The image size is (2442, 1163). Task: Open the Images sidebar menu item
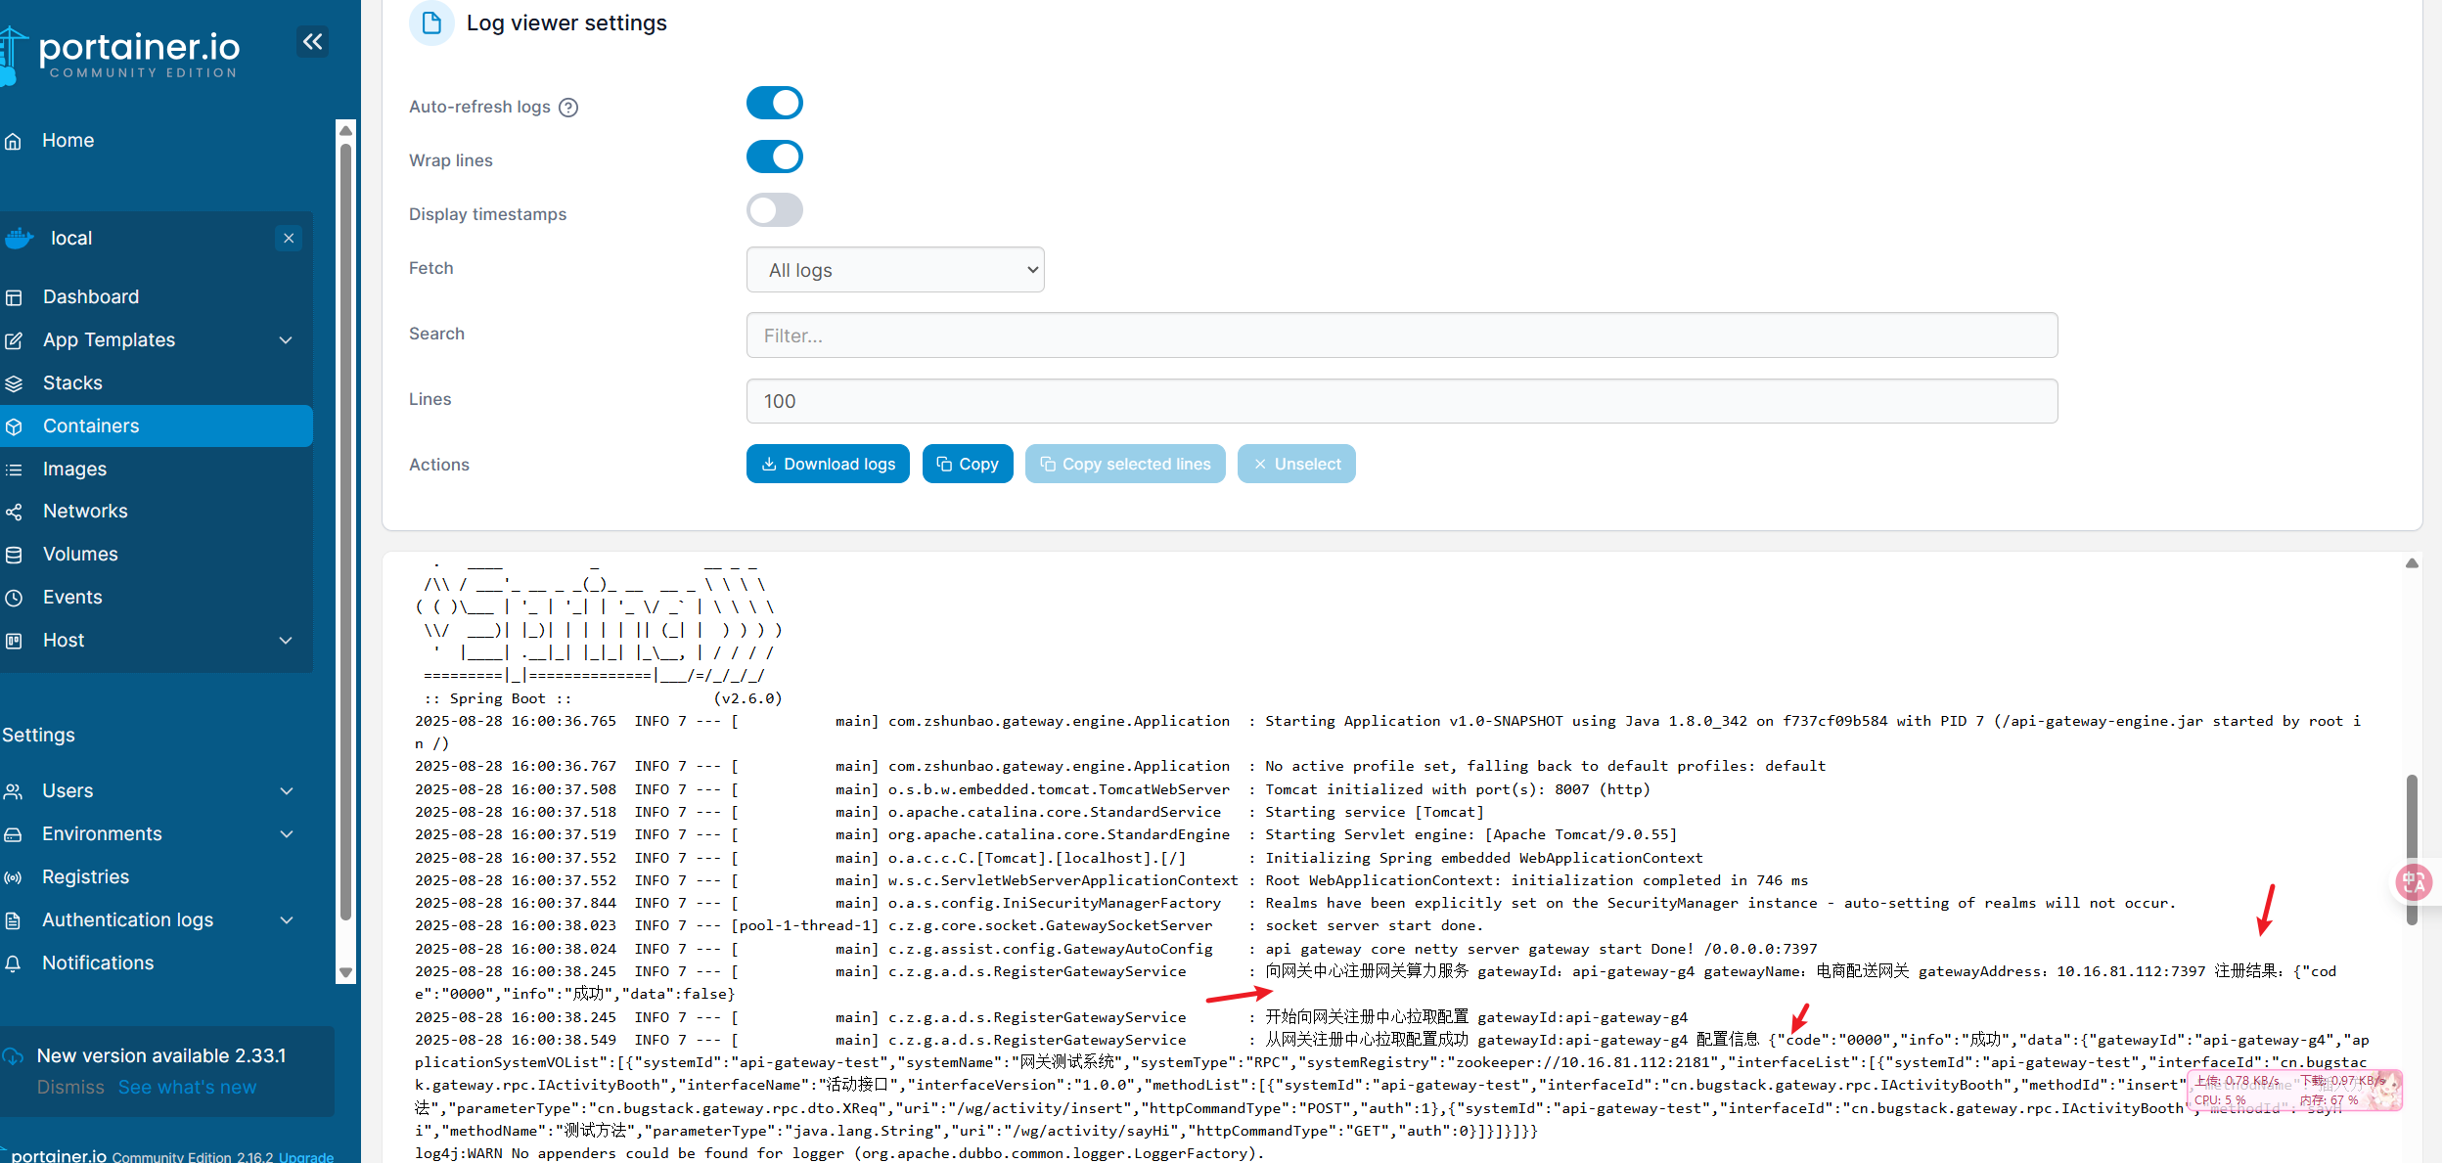74,469
